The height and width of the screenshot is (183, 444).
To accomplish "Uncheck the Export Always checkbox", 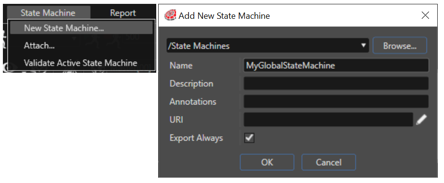I will (x=249, y=138).
